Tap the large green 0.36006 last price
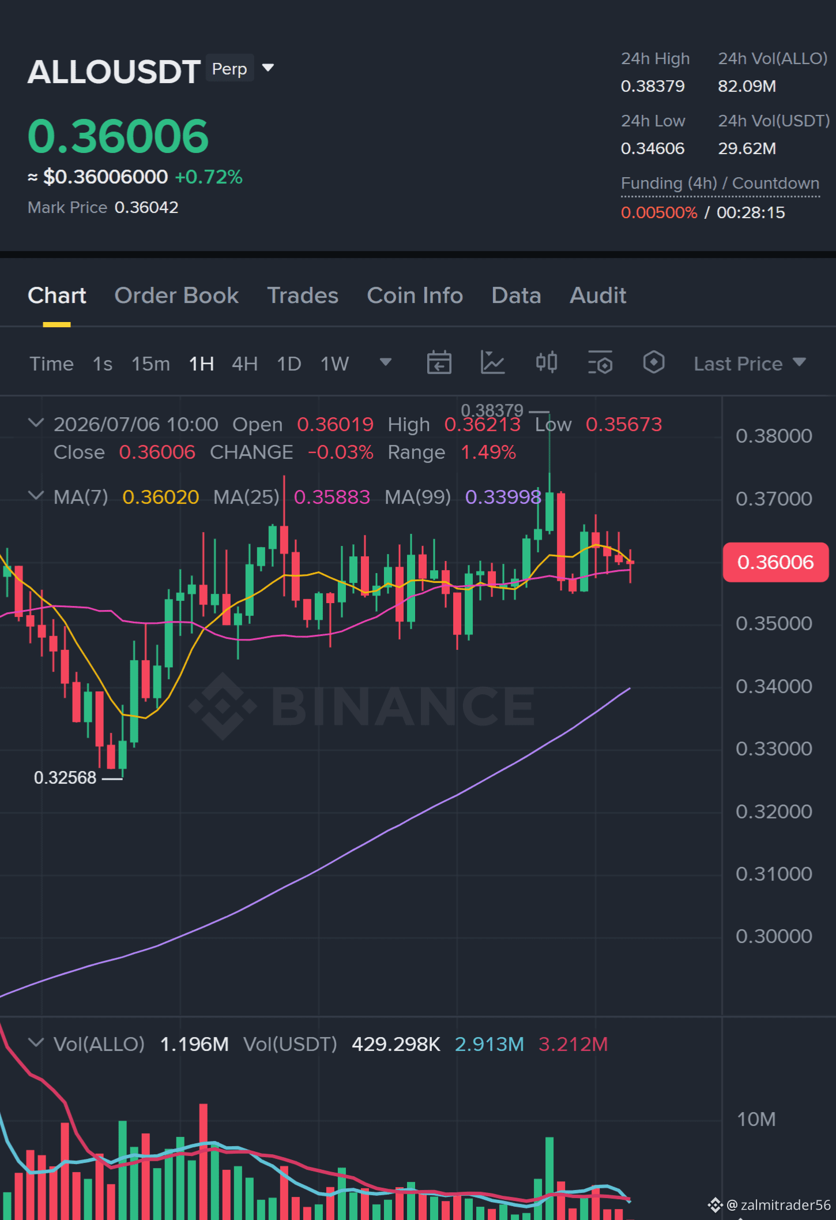The height and width of the screenshot is (1220, 836). pos(118,136)
